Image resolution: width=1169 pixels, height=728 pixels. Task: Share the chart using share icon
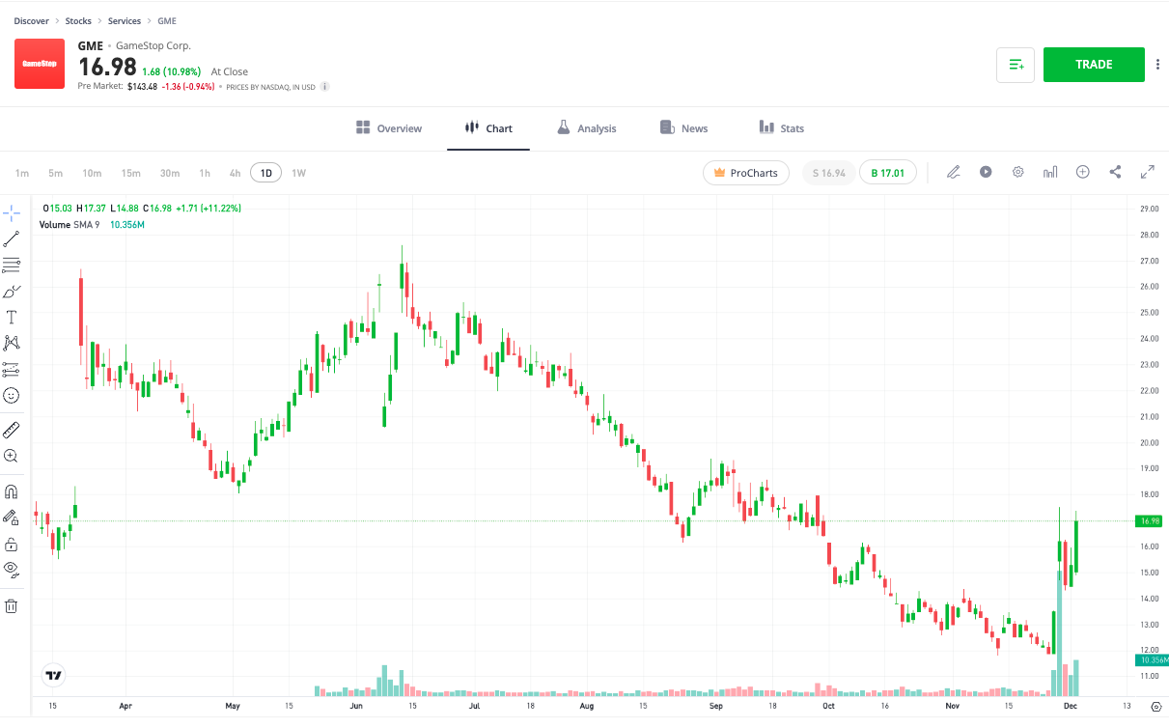[1115, 172]
